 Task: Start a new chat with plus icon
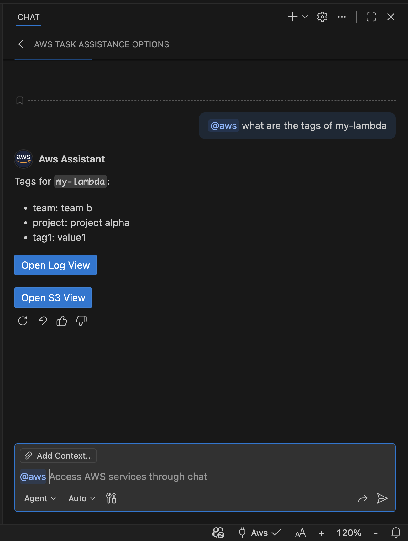point(292,17)
